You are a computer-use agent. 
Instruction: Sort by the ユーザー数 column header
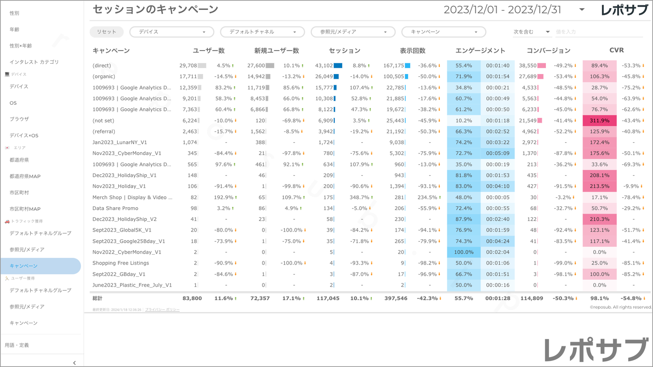pyautogui.click(x=208, y=51)
